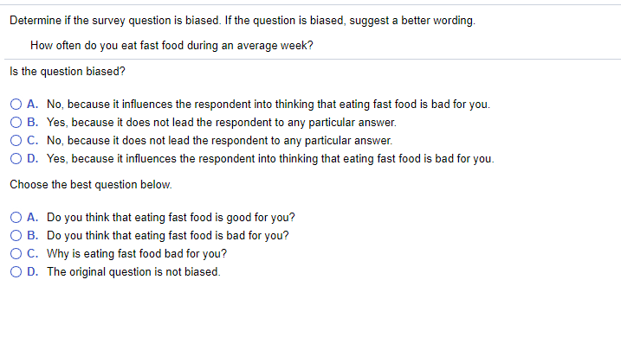Choose radio A: fast food is good for you
Viewport: 621px width, 337px height.
(x=16, y=217)
